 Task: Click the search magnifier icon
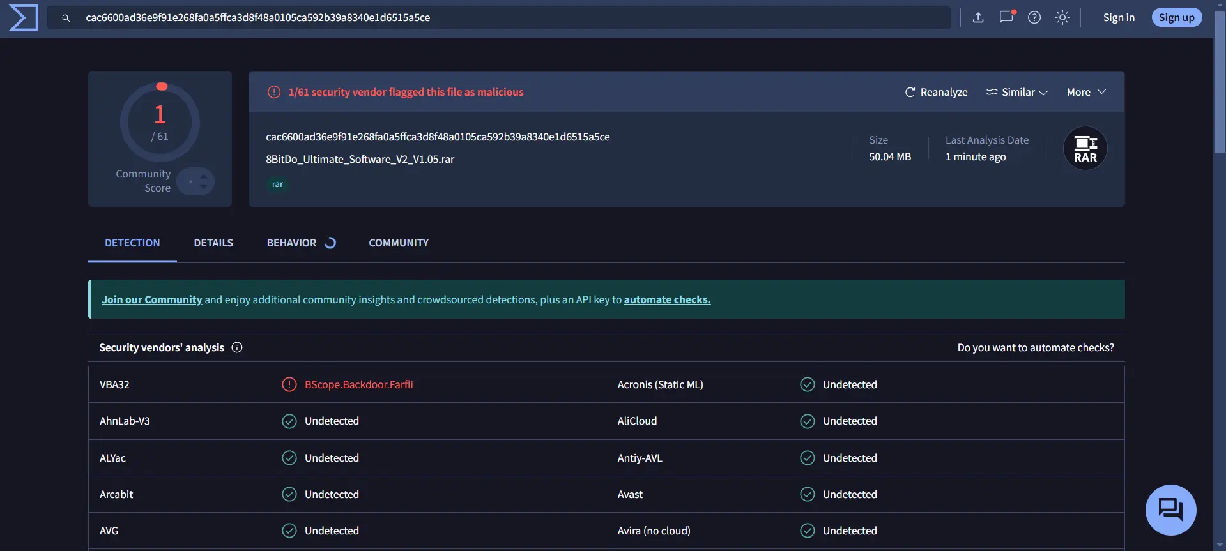coord(66,18)
